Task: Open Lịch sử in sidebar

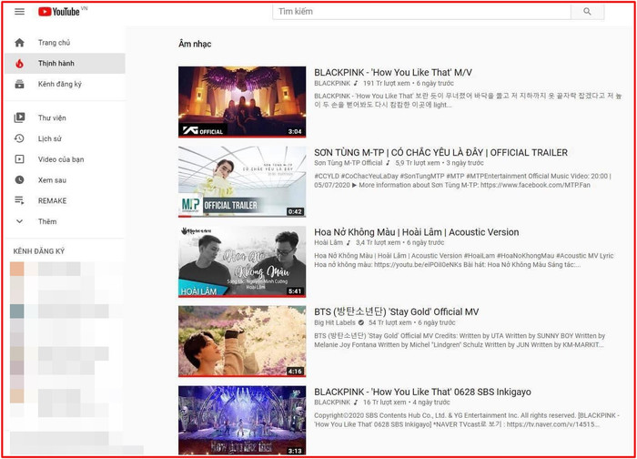Action: [65, 138]
